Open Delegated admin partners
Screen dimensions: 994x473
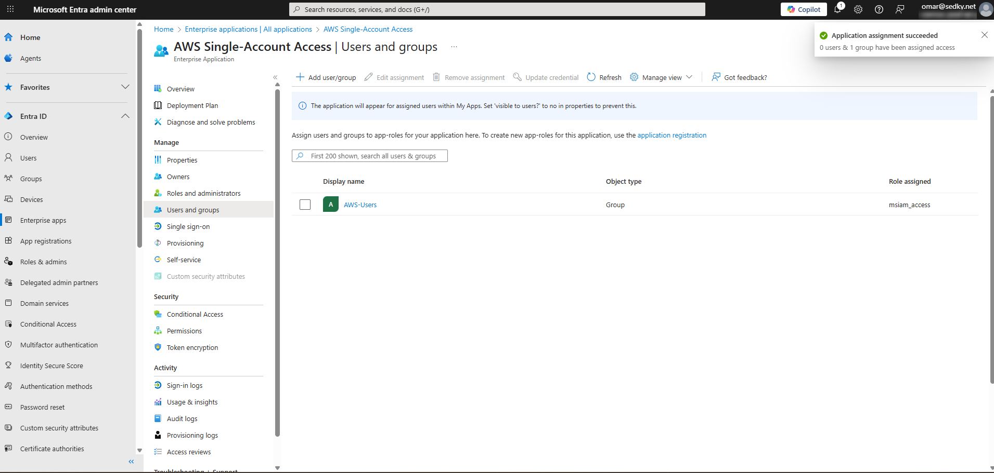click(x=59, y=282)
